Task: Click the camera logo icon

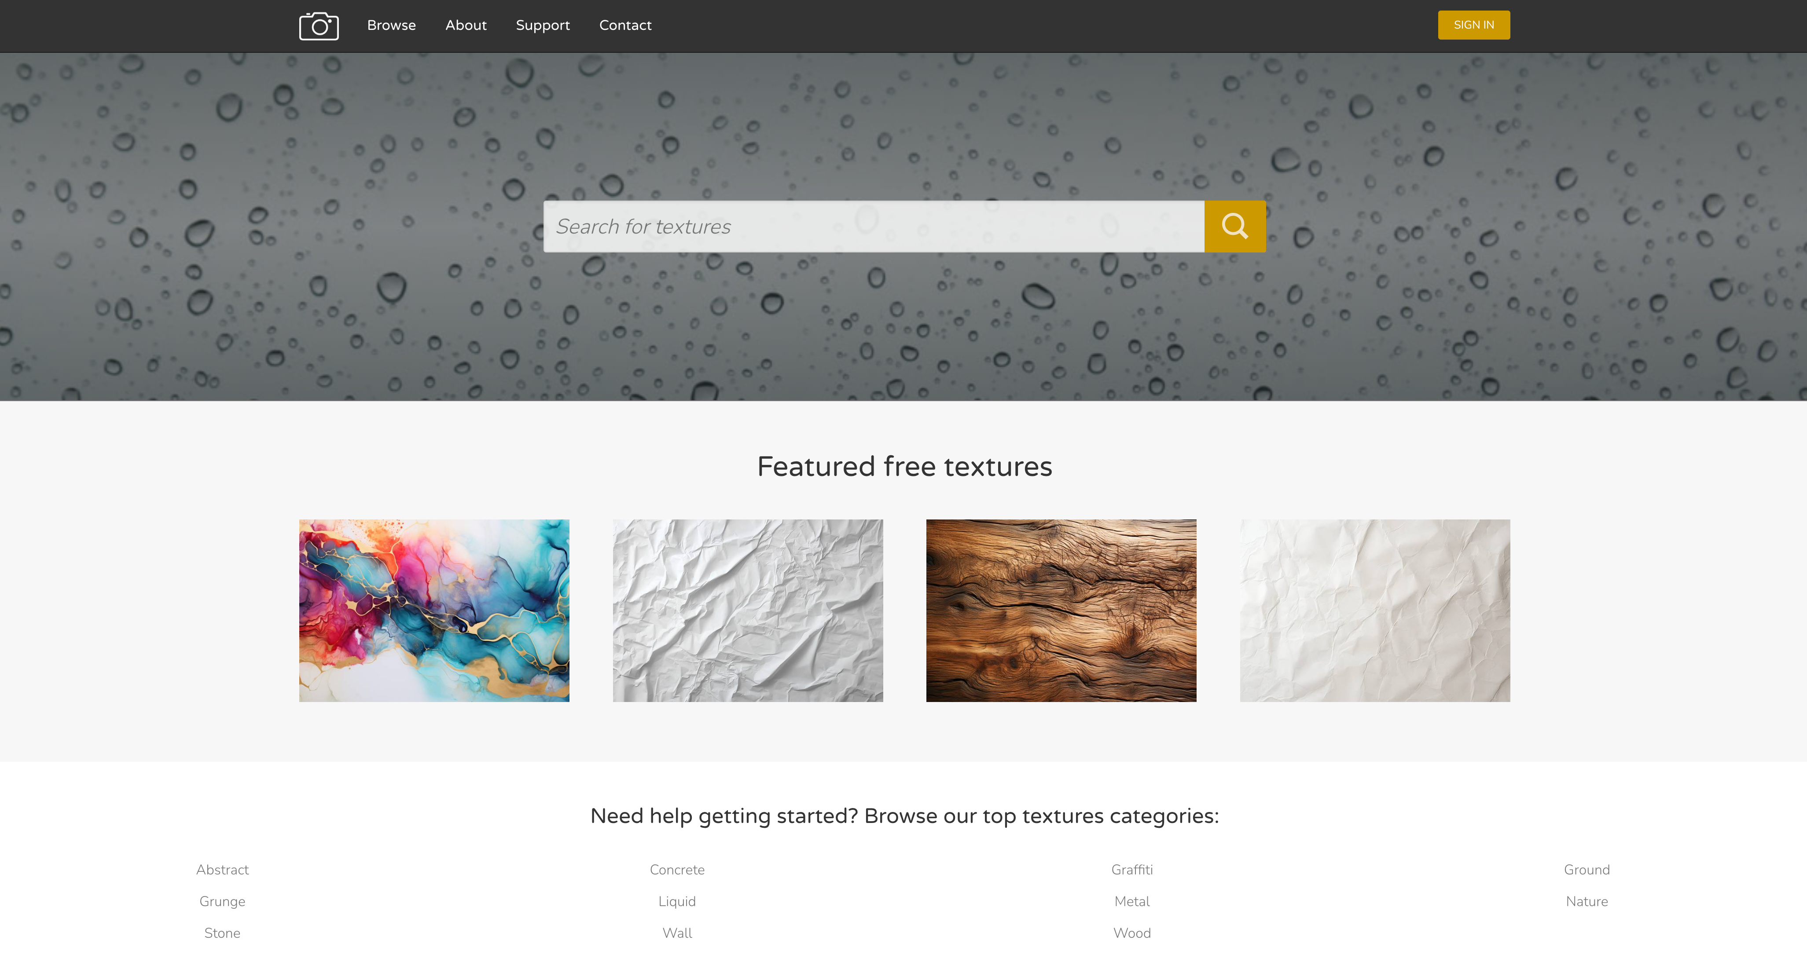Action: (x=319, y=26)
